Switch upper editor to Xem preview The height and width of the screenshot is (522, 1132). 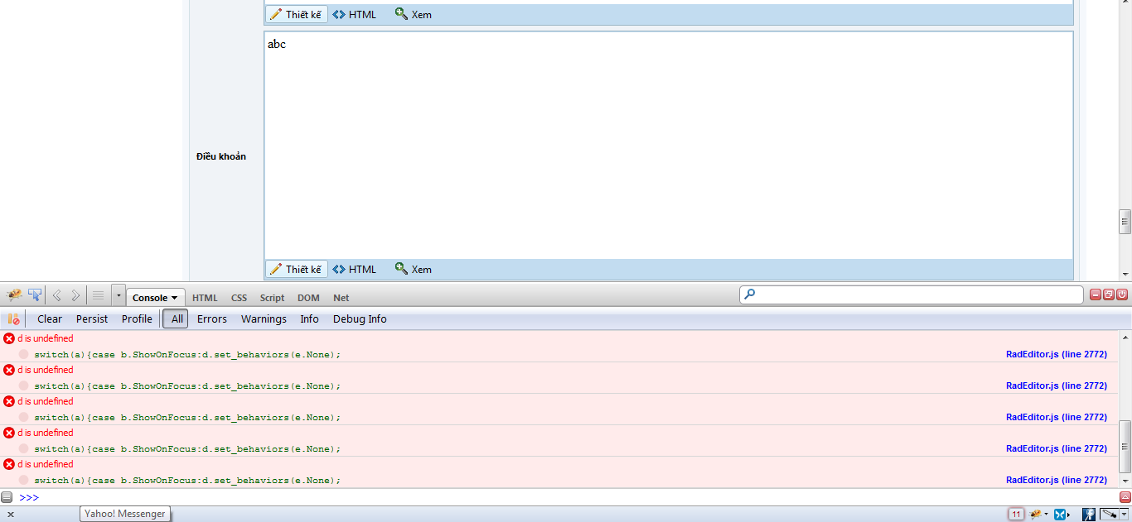tap(414, 14)
